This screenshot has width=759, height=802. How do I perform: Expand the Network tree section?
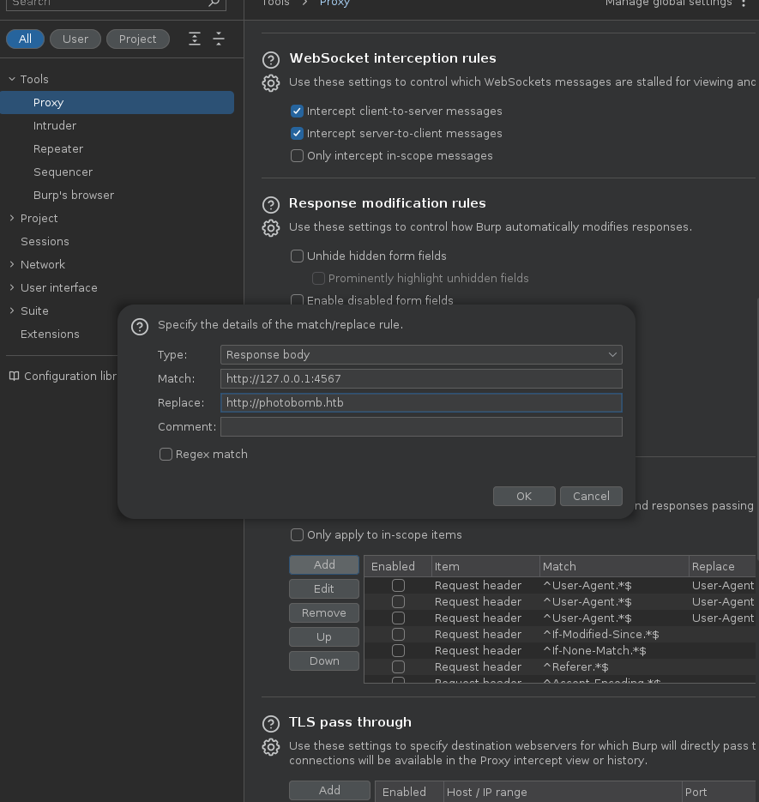[12, 264]
